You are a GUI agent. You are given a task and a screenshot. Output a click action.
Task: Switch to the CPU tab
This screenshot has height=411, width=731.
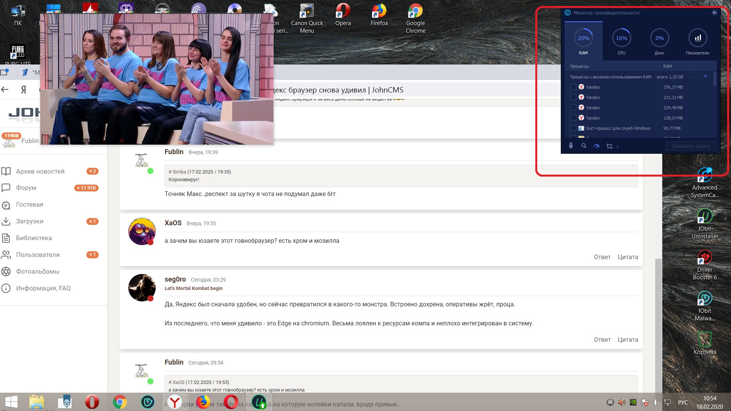click(x=621, y=42)
